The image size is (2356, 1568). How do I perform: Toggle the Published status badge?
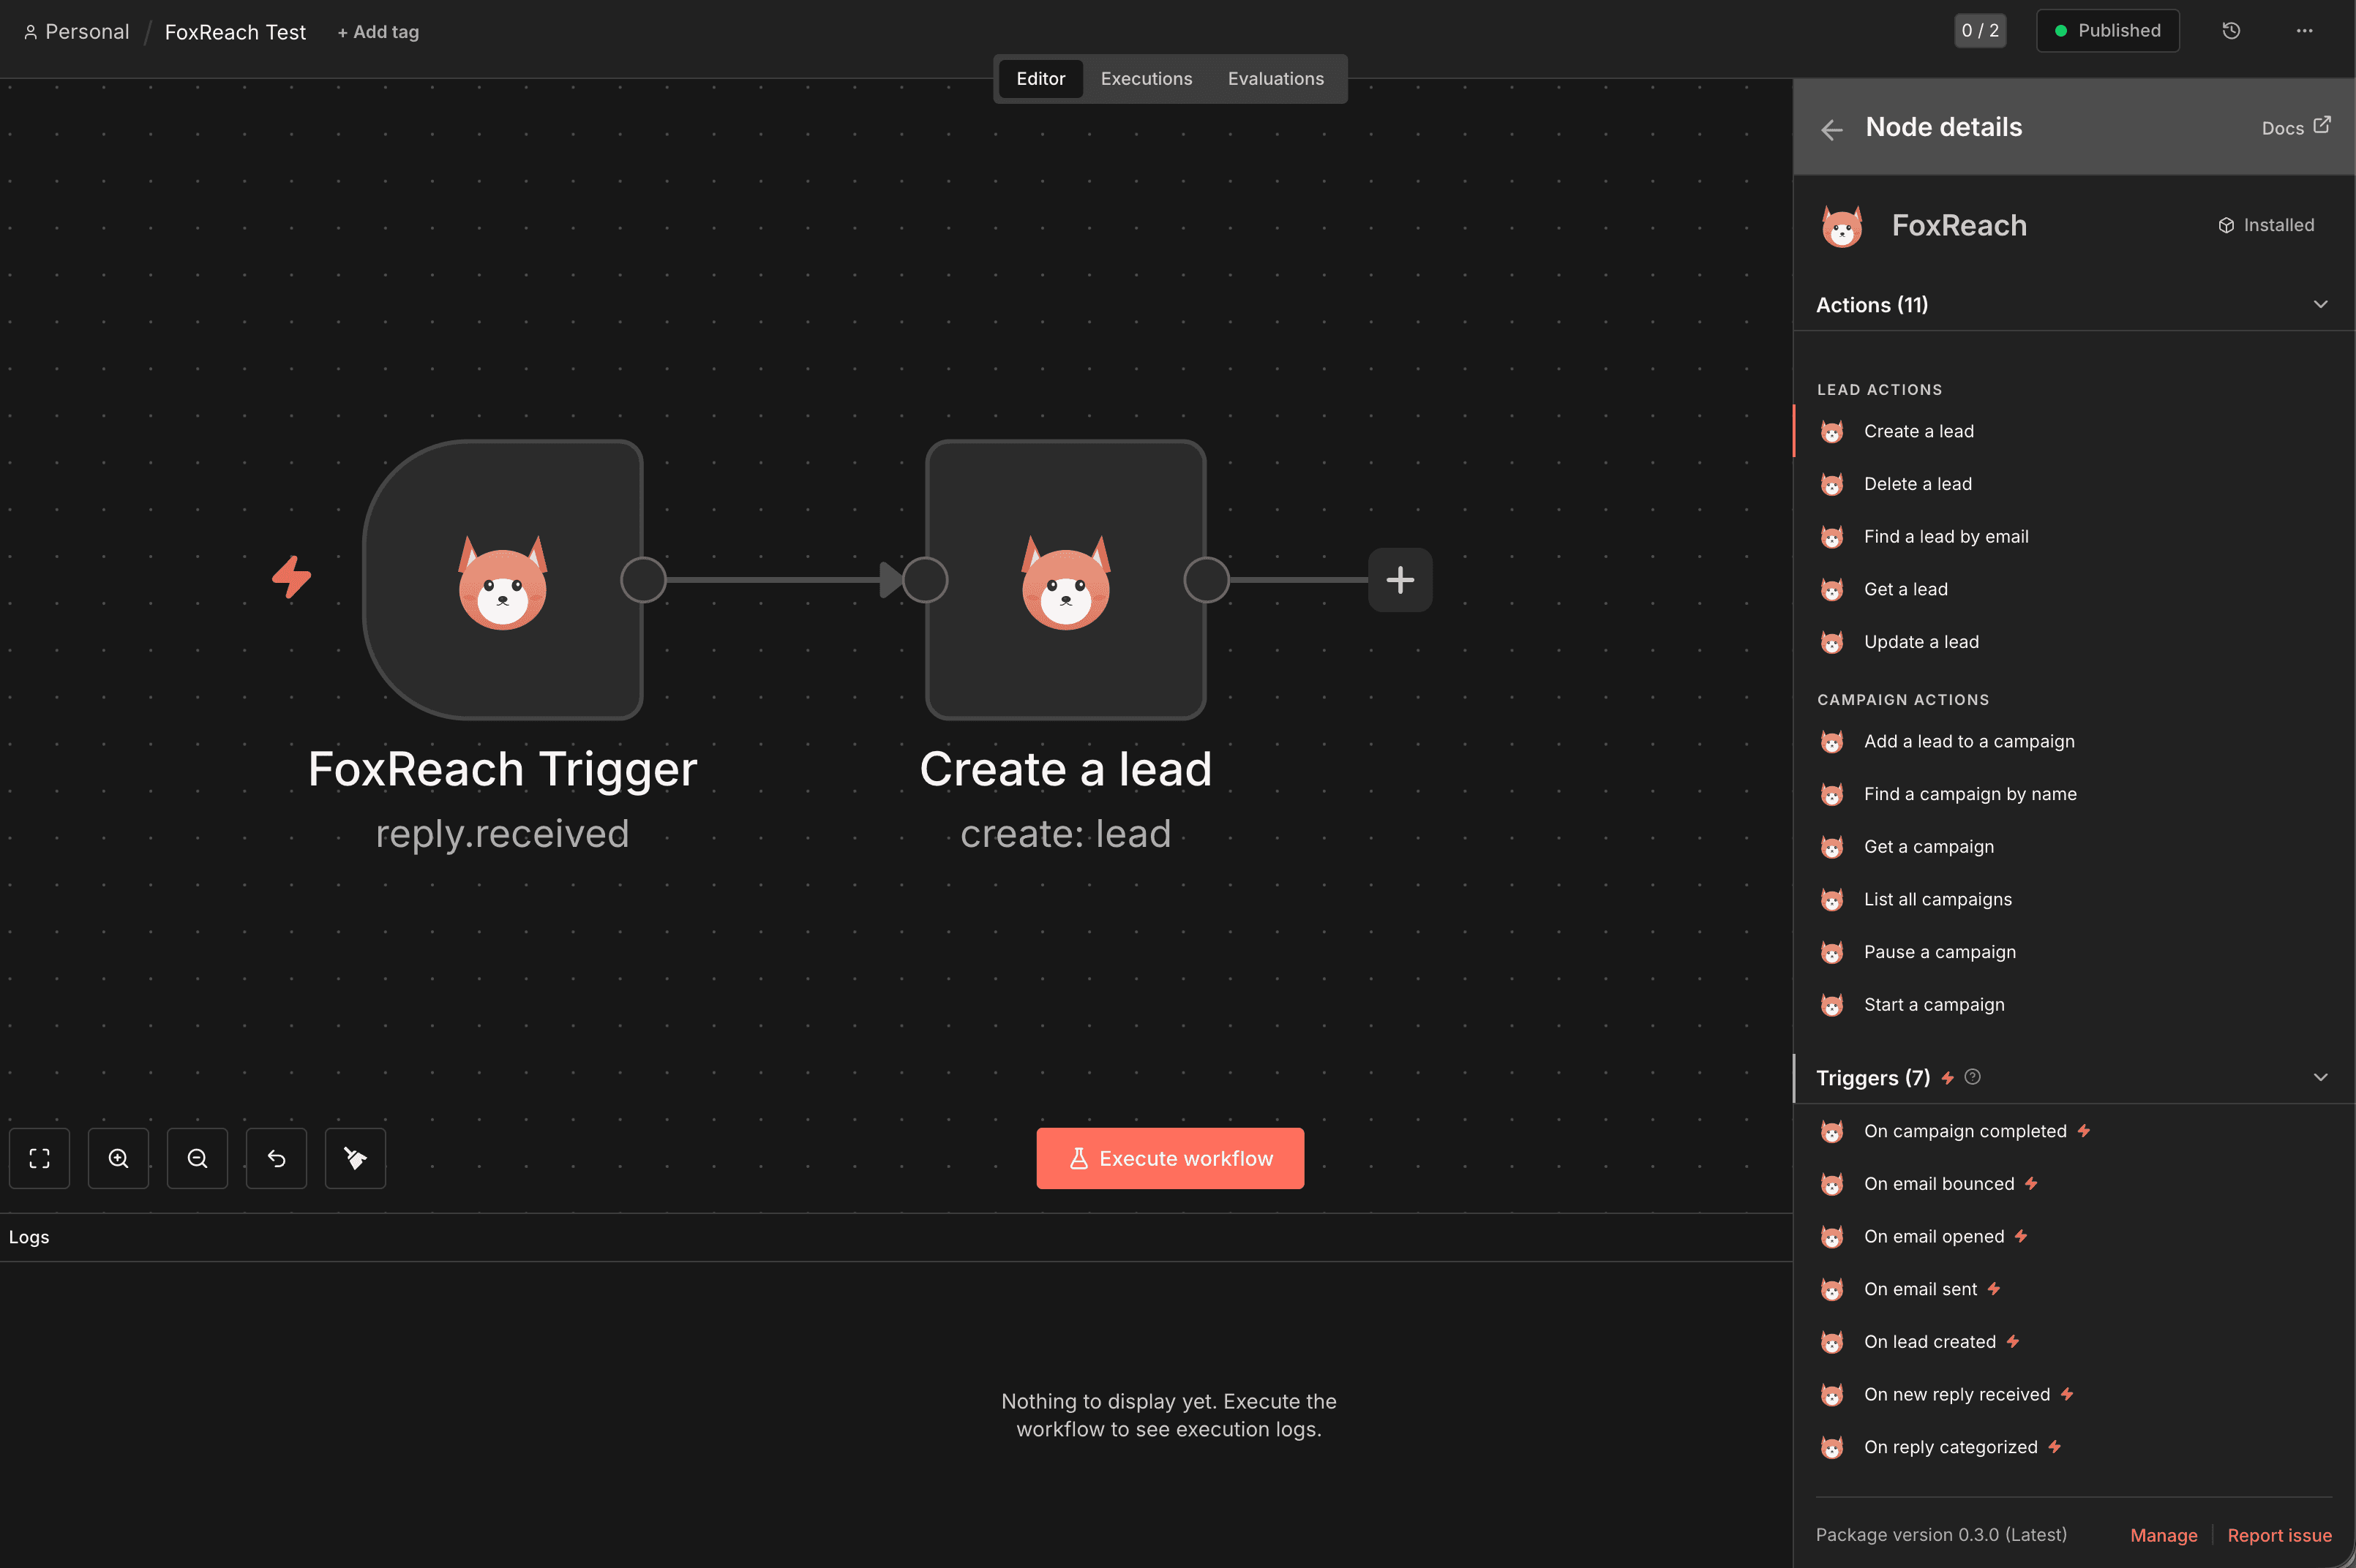[2107, 30]
